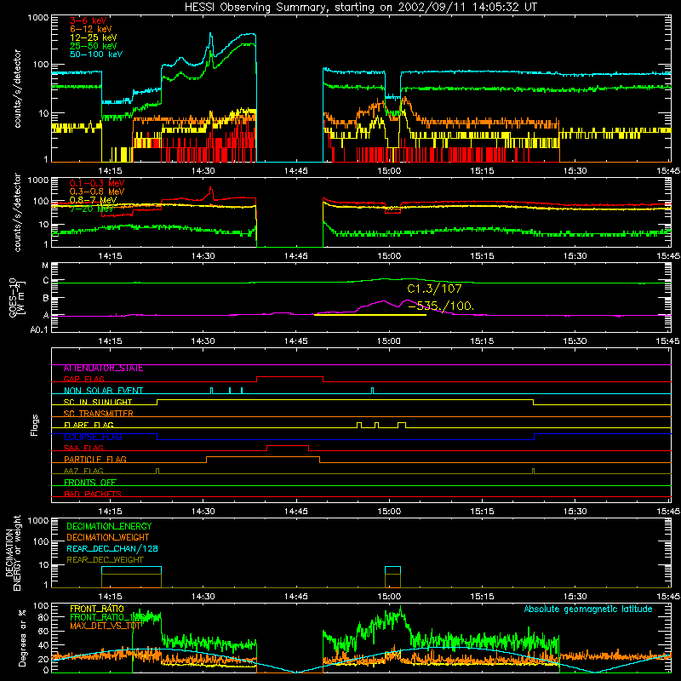Click the FRONTS_OFF flag label

(x=90, y=483)
